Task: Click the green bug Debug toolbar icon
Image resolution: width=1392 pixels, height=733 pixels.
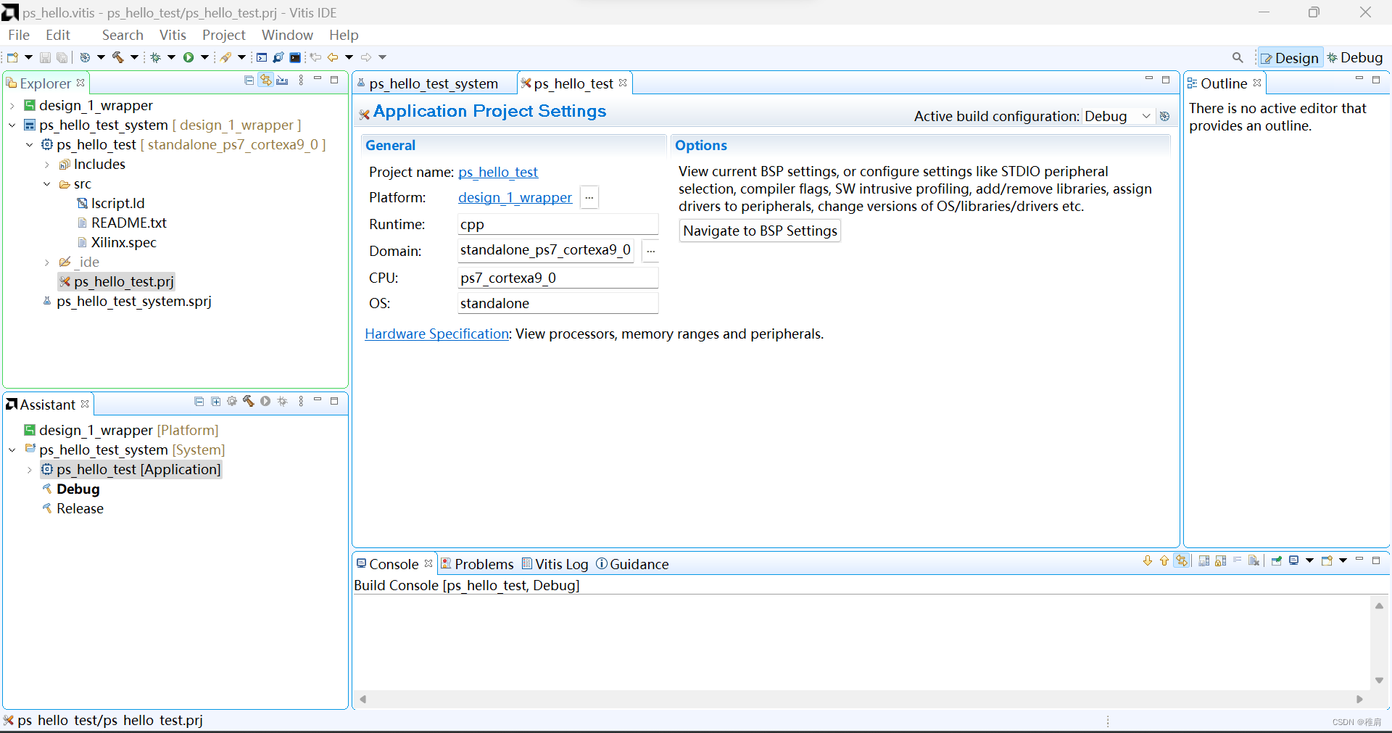Action: [x=156, y=57]
